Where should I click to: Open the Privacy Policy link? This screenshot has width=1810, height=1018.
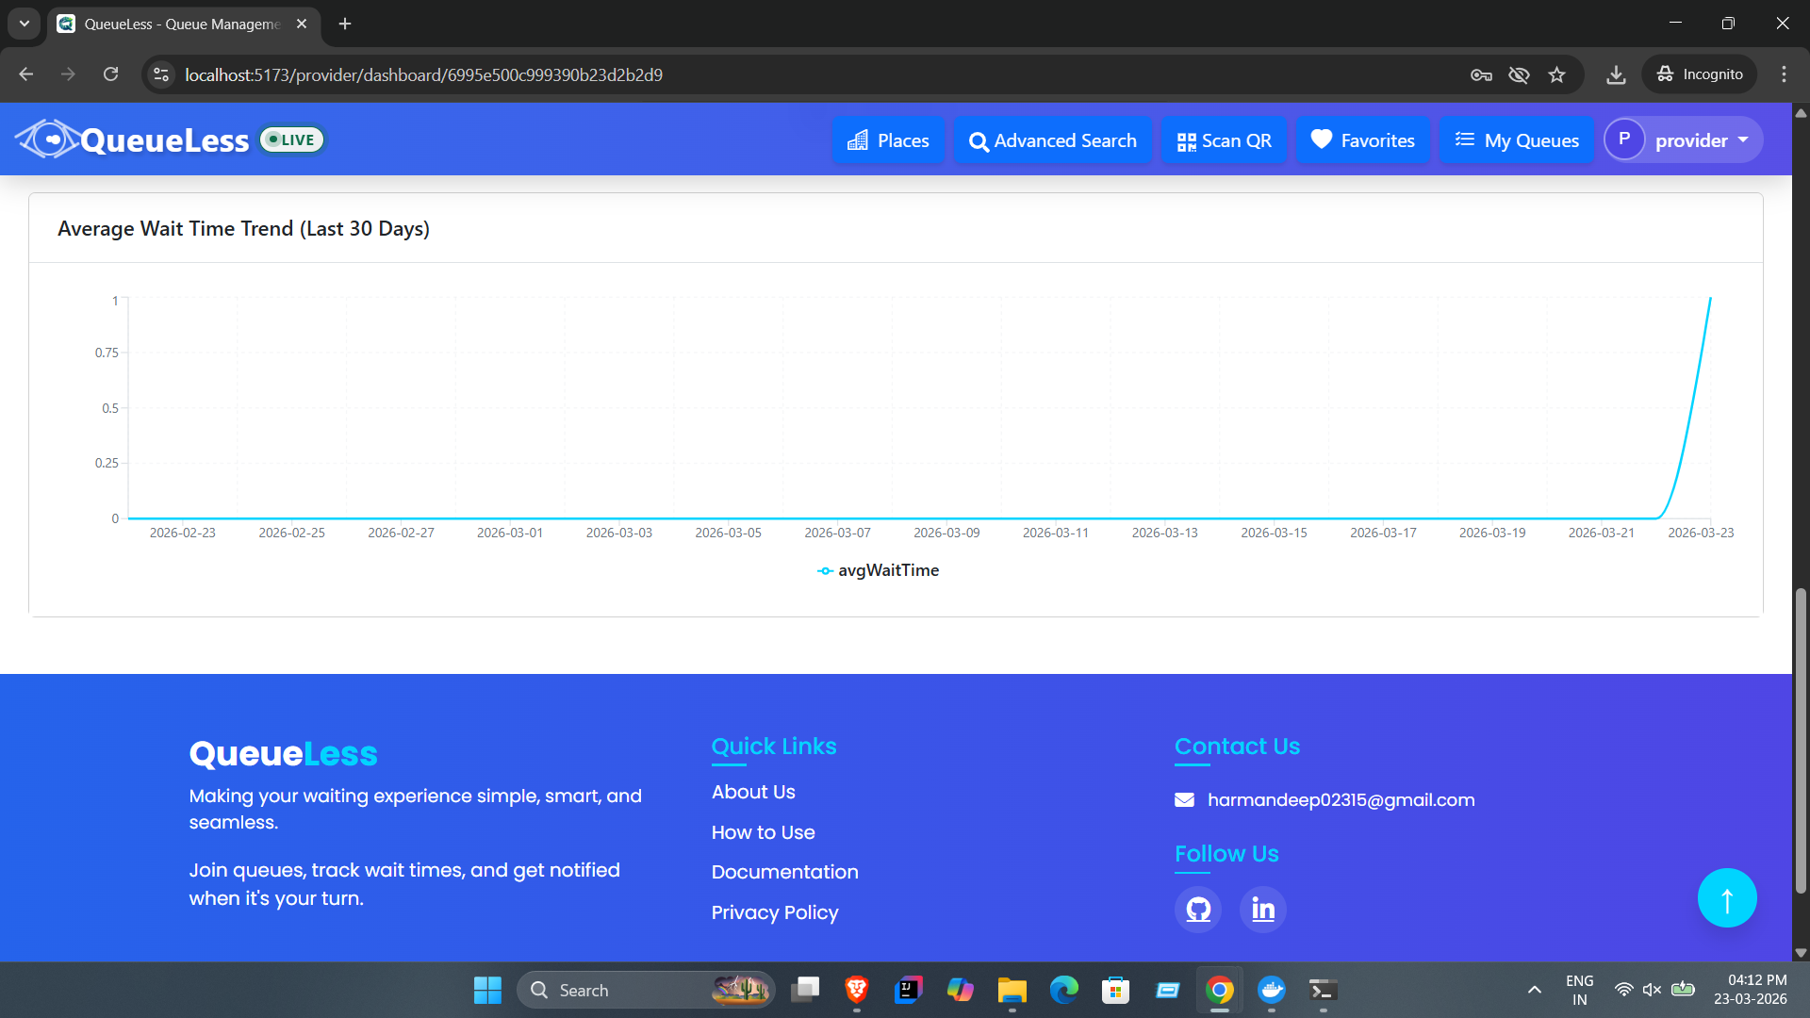pos(775,913)
